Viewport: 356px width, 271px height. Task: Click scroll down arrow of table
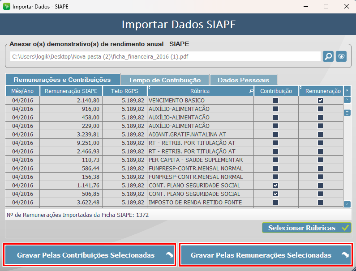tap(347, 204)
